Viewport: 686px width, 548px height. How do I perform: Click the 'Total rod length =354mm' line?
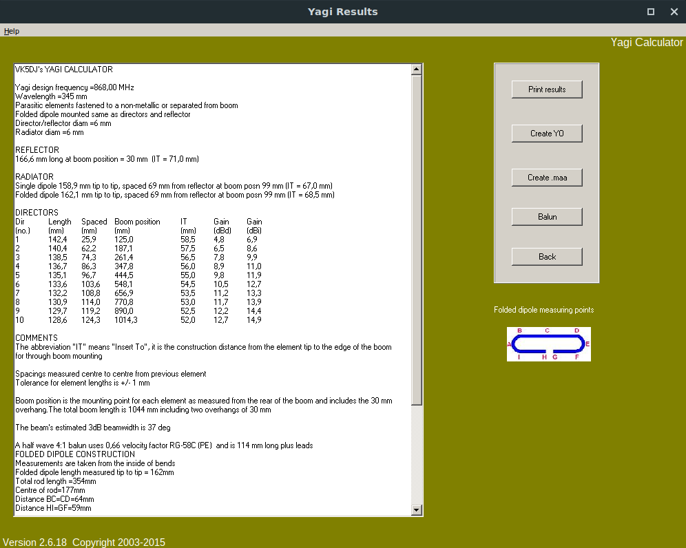click(x=56, y=481)
